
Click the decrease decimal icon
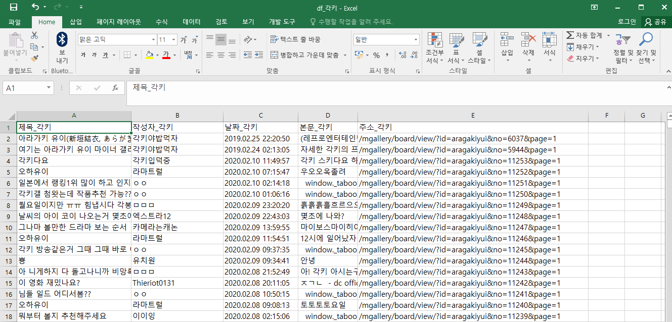[414, 55]
